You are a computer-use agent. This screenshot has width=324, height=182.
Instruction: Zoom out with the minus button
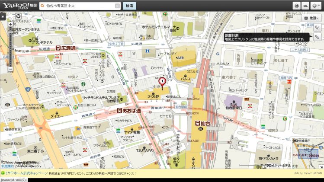coord(10,69)
